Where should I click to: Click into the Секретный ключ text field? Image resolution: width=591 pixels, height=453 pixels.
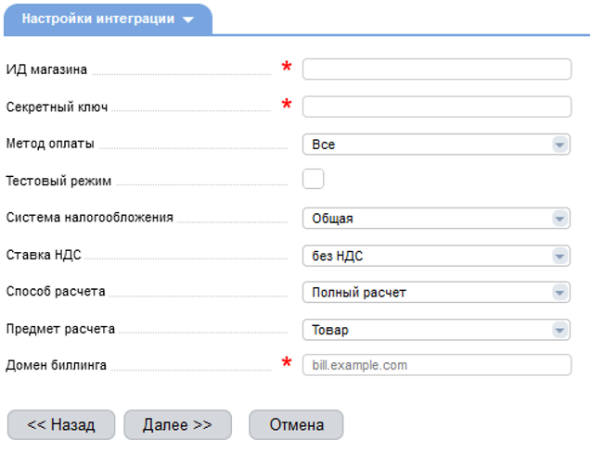click(436, 107)
